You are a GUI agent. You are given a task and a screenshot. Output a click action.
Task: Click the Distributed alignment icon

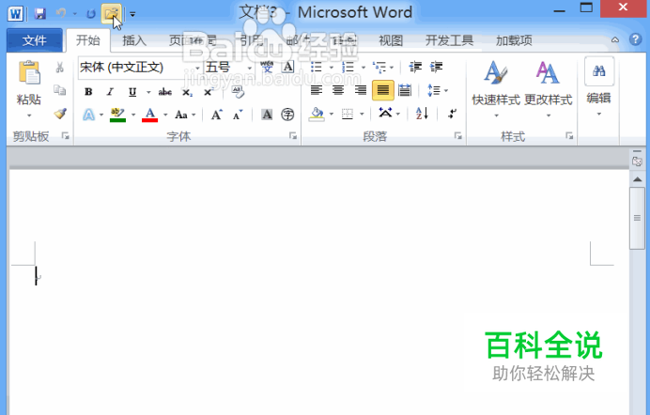coord(405,90)
